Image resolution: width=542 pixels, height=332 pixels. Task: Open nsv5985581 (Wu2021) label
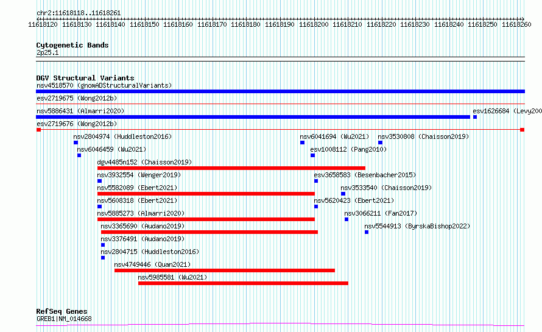click(x=172, y=277)
